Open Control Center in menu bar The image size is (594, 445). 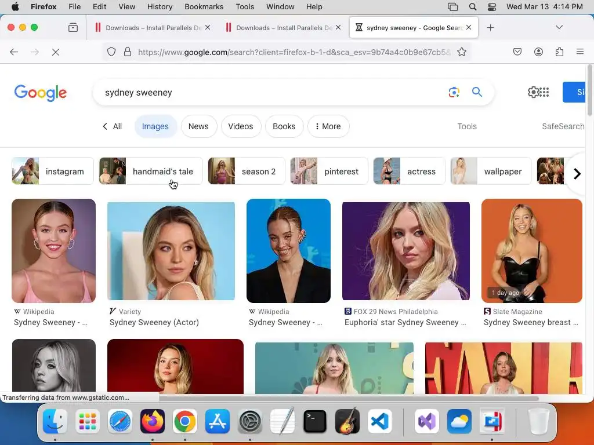[492, 6]
